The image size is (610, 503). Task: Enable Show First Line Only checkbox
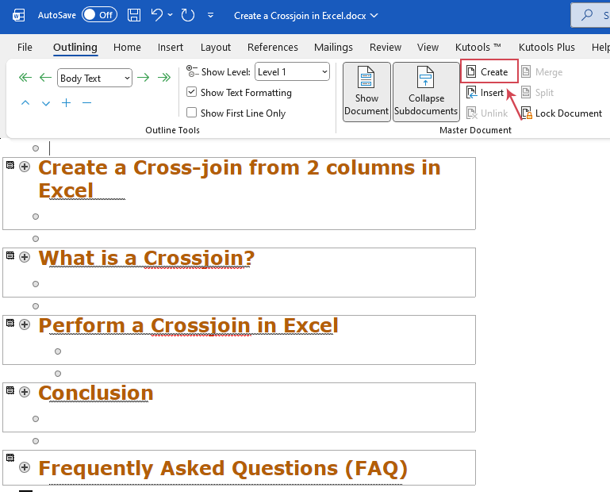coord(191,113)
